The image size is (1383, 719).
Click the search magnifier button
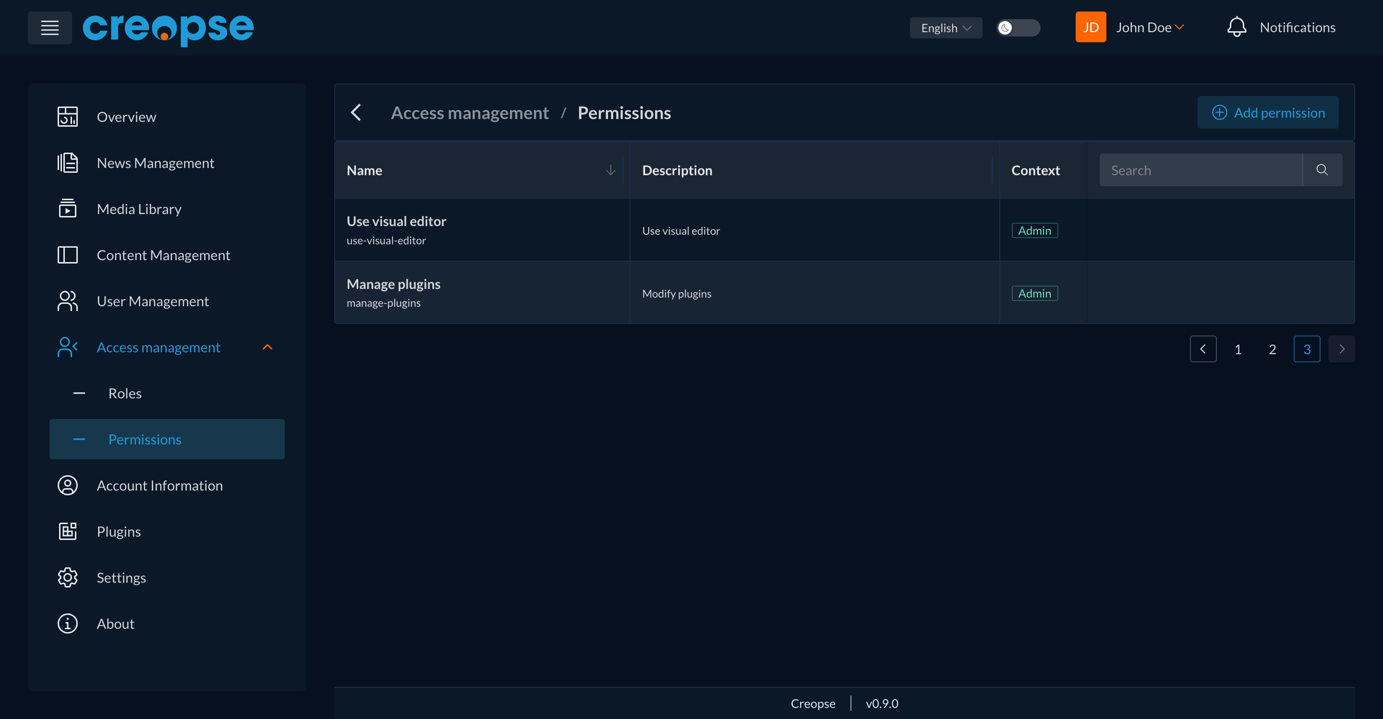(x=1322, y=170)
